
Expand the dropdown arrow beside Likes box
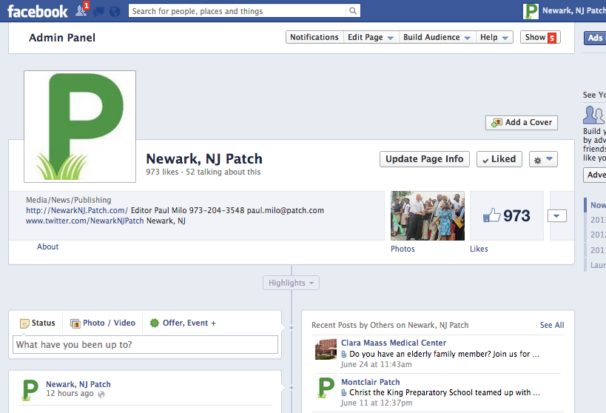coord(557,216)
